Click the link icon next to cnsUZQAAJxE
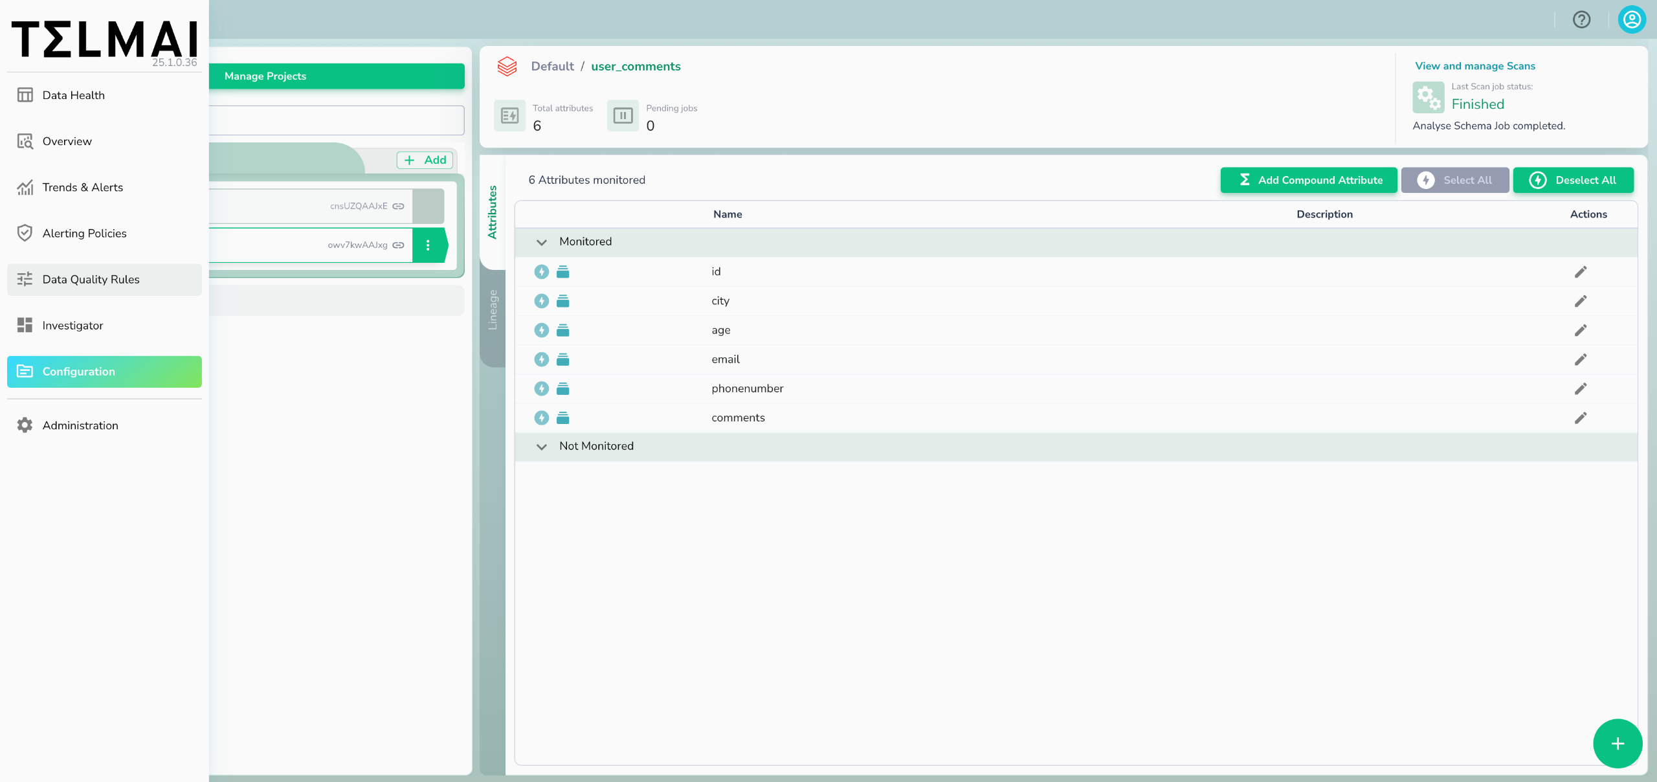The width and height of the screenshot is (1657, 782). (399, 206)
